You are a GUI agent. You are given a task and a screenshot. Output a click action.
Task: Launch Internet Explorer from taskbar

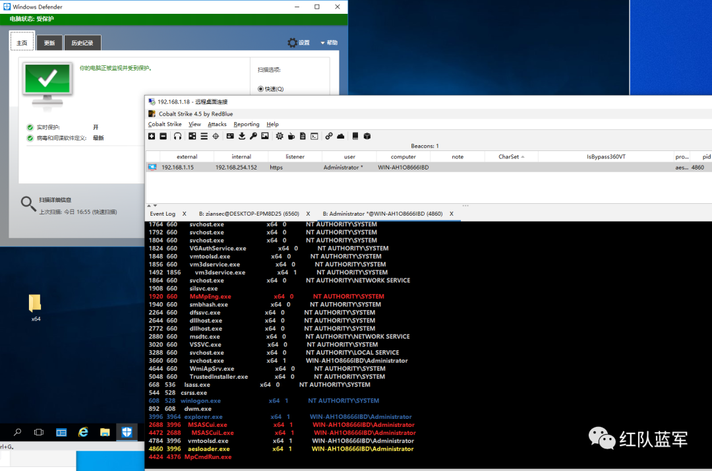coord(83,432)
